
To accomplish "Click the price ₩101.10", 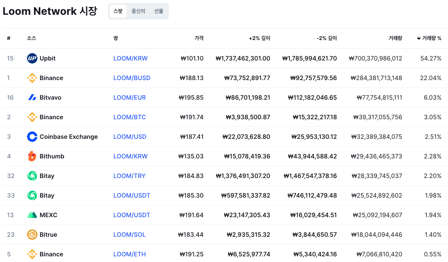I will pos(192,58).
